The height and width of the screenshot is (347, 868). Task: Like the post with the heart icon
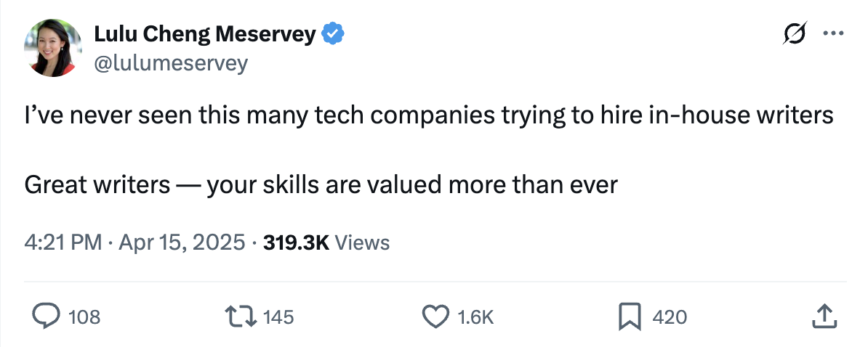[435, 317]
